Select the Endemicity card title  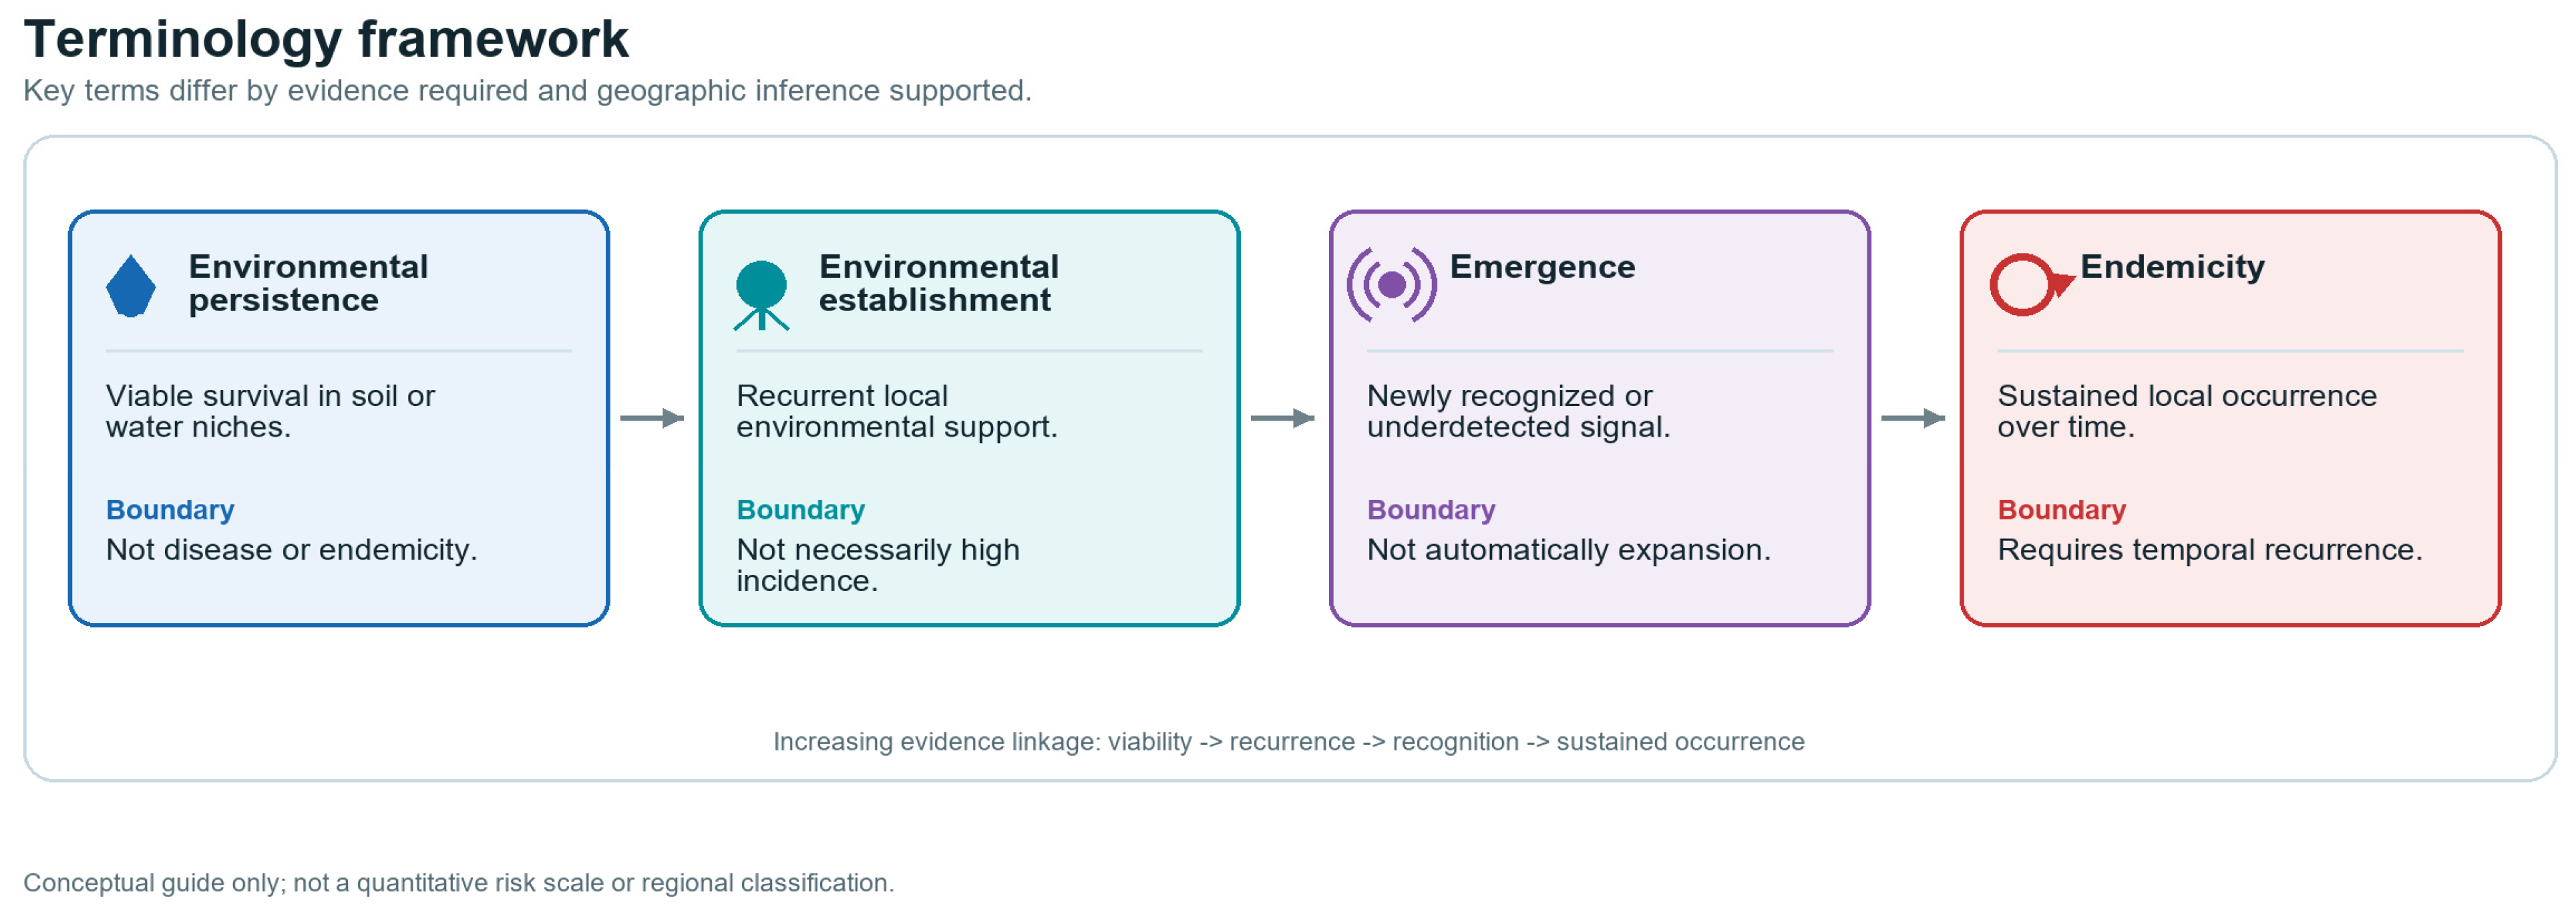[x=2172, y=267]
